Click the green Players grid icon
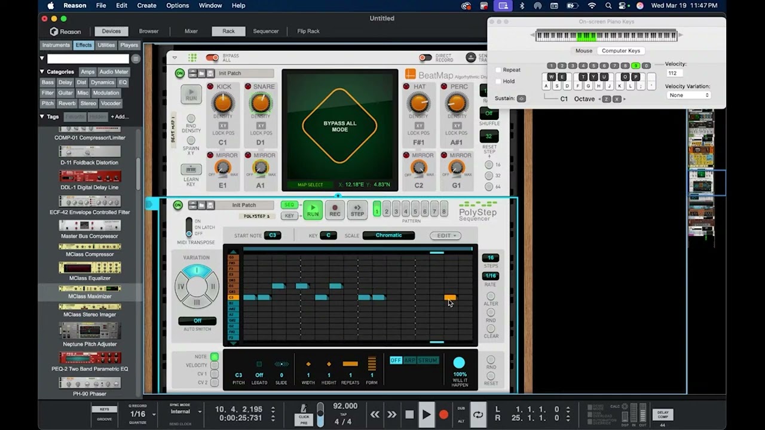Screen dimensions: 765x430 tap(192, 58)
